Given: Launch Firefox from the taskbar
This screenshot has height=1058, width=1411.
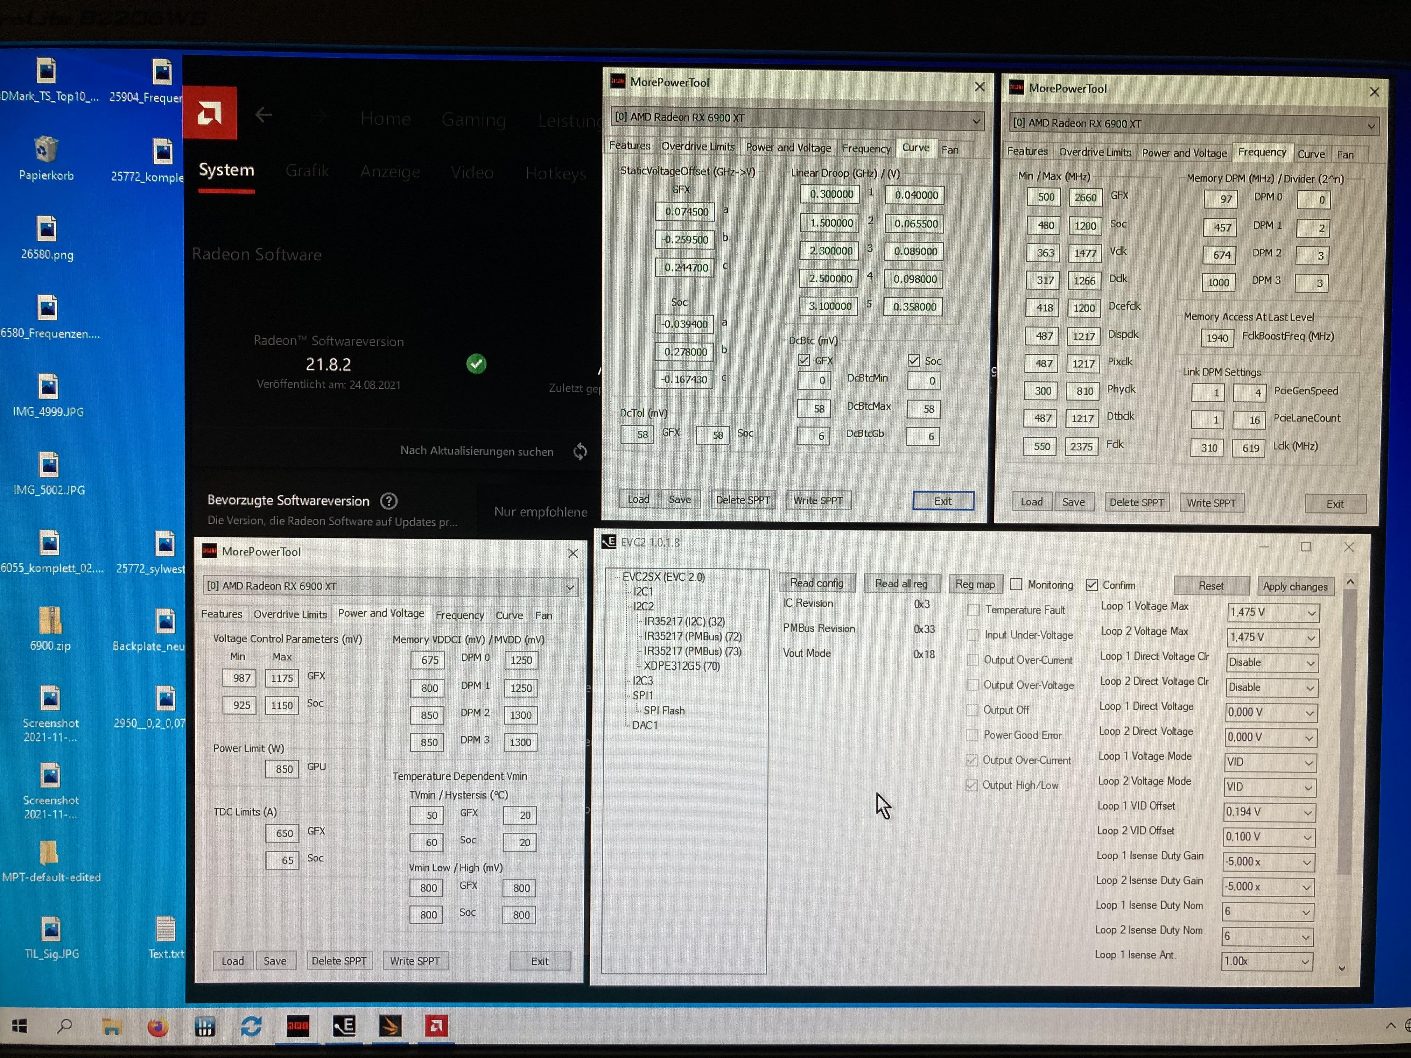Looking at the screenshot, I should [158, 1027].
